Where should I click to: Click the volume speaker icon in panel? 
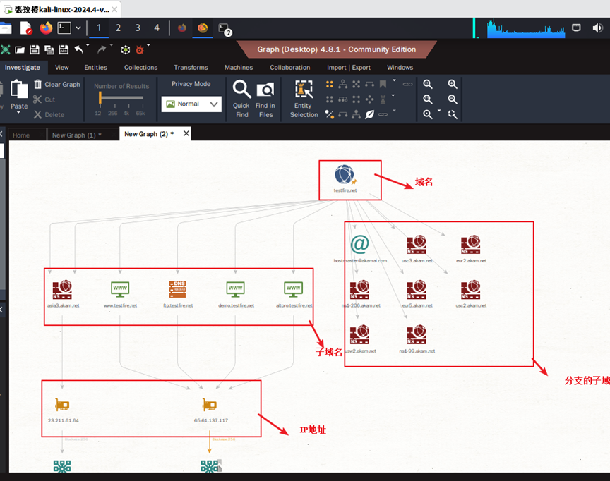(x=597, y=28)
